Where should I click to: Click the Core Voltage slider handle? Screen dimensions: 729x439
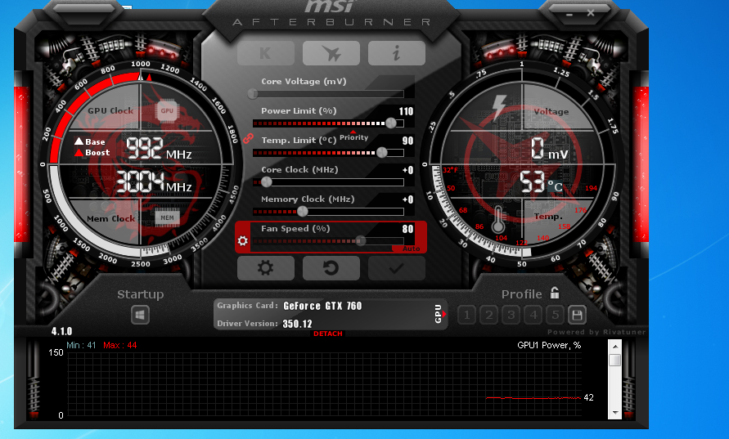(253, 94)
